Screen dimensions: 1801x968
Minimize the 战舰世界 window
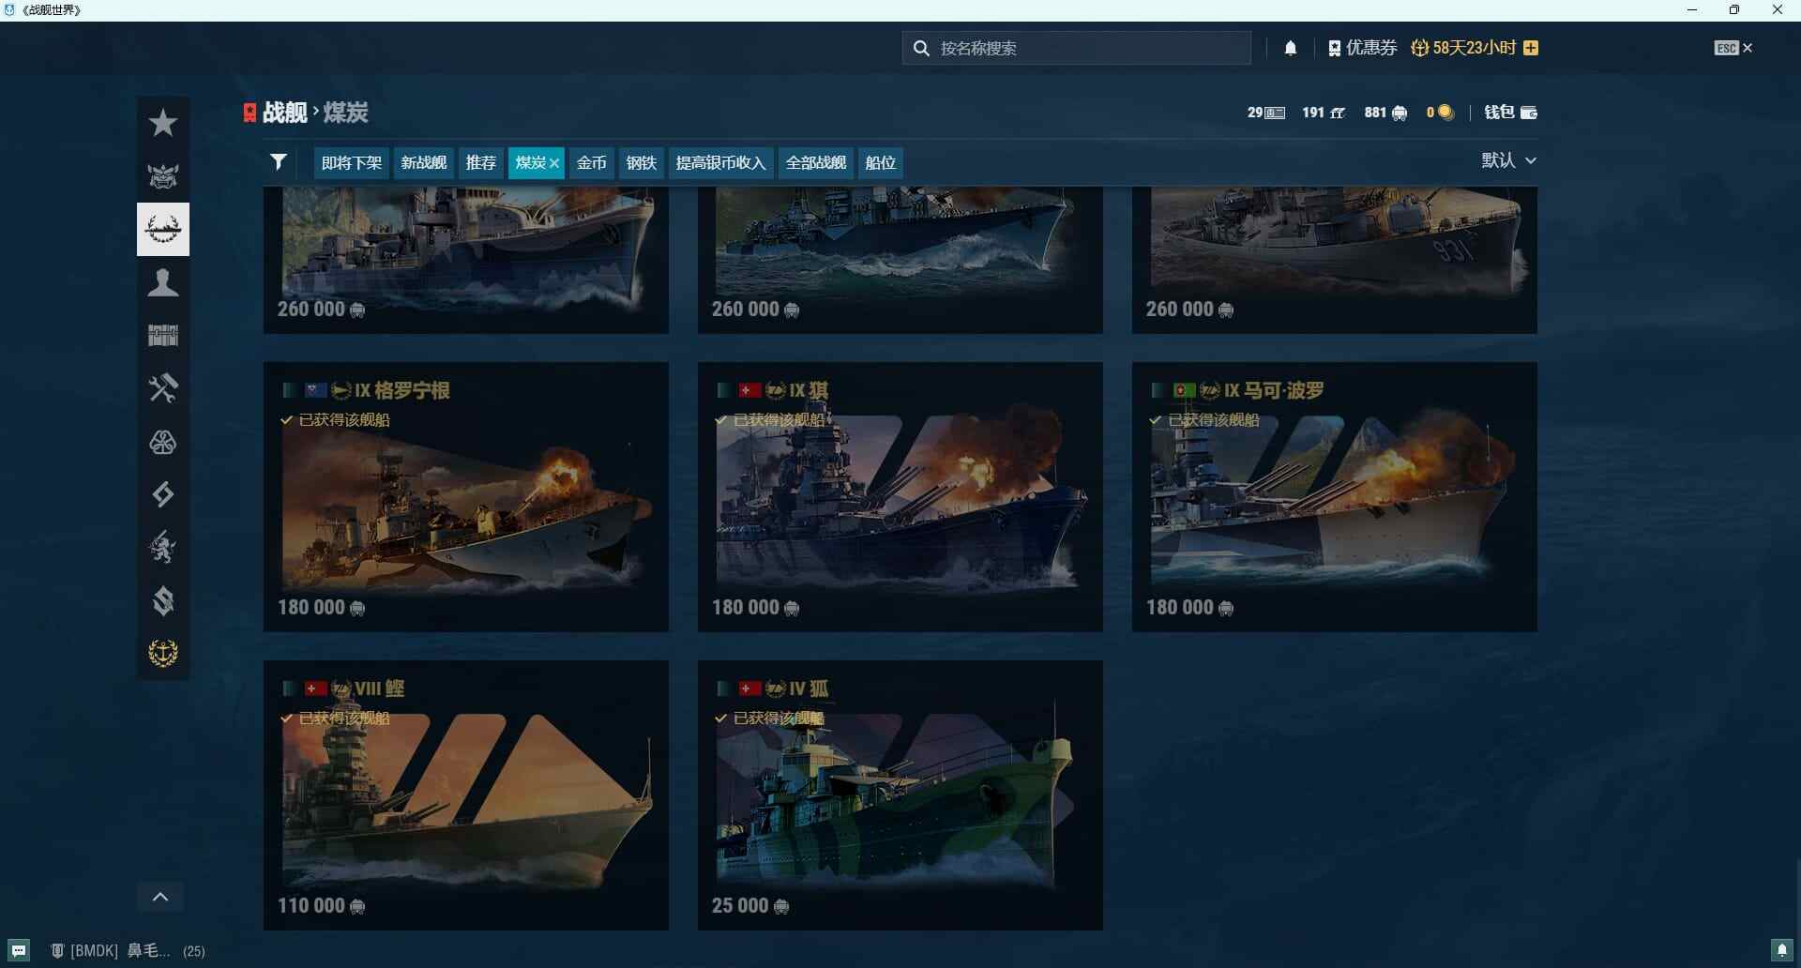(1692, 10)
